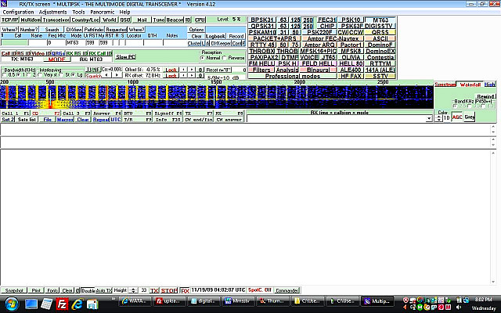501x313 pixels.
Task: Select DominoEX mode
Action: (x=380, y=51)
